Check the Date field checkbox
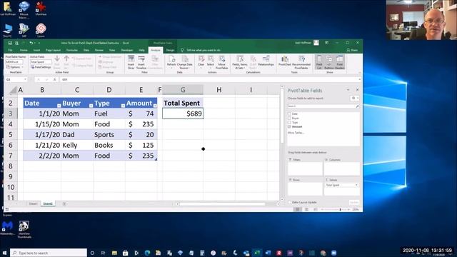 coord(289,114)
